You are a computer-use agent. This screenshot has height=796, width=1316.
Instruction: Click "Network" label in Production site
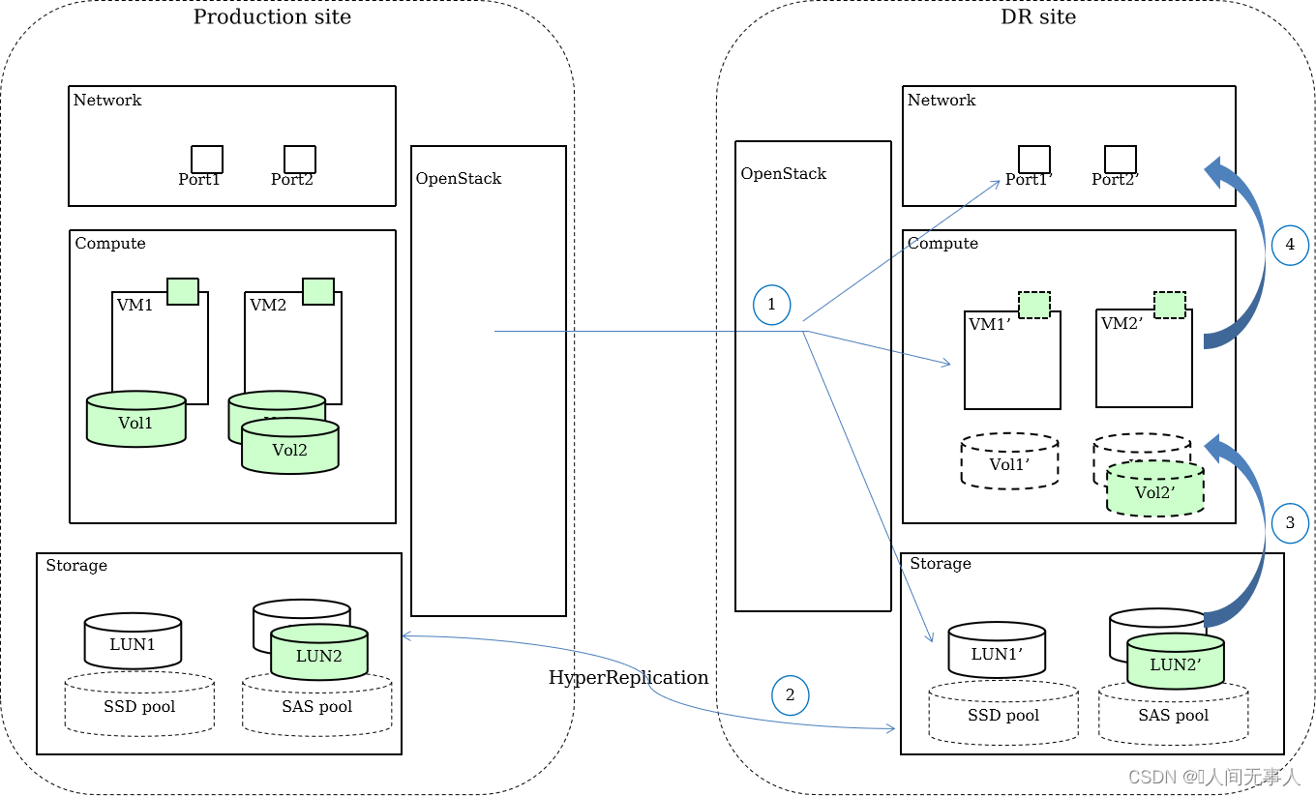click(x=107, y=100)
